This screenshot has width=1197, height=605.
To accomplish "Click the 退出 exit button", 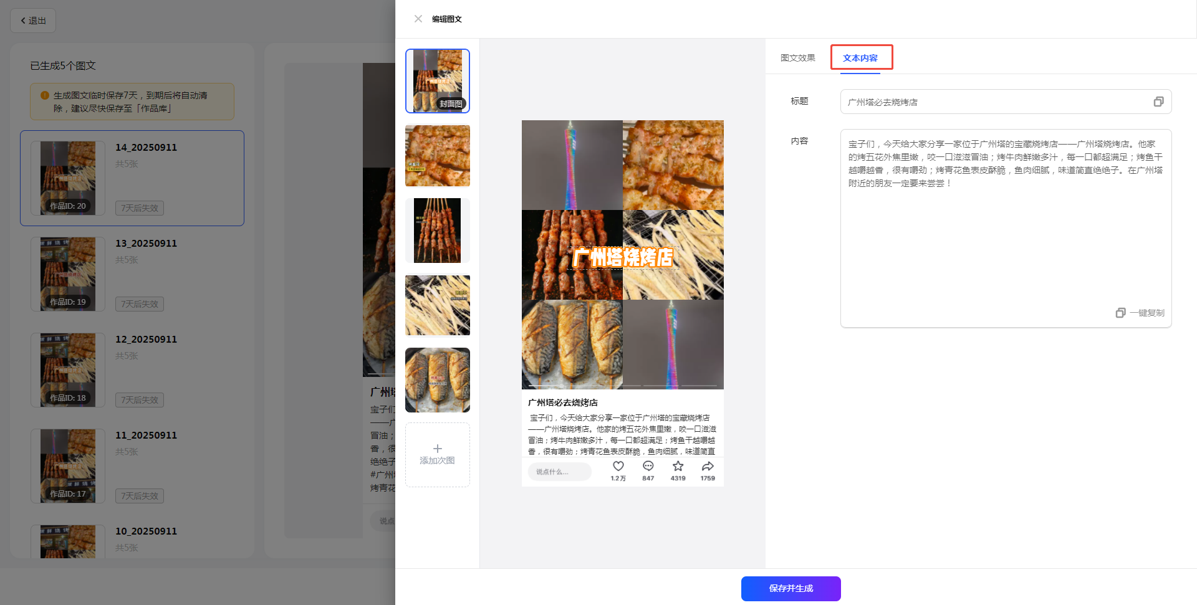I will (x=33, y=21).
